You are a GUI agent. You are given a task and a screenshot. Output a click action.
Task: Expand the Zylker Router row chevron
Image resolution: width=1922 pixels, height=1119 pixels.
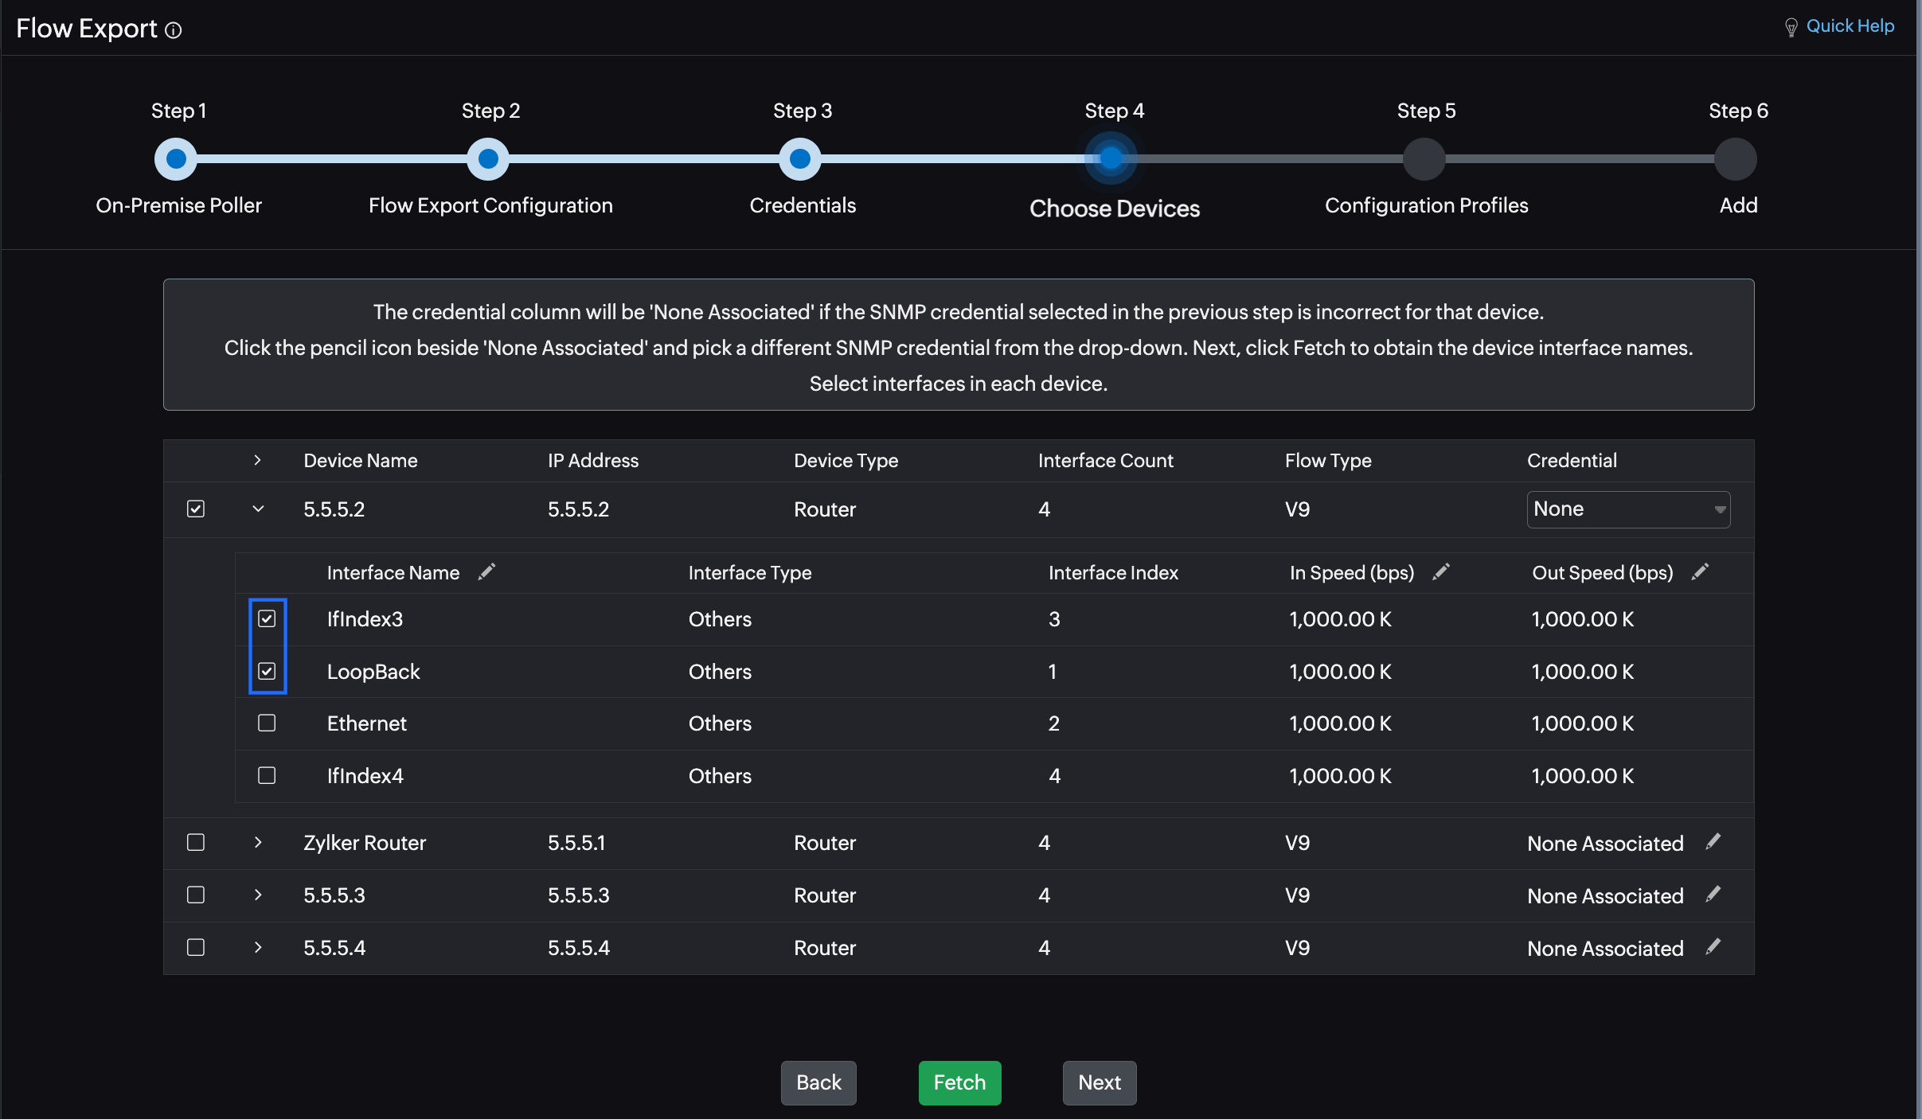point(258,842)
